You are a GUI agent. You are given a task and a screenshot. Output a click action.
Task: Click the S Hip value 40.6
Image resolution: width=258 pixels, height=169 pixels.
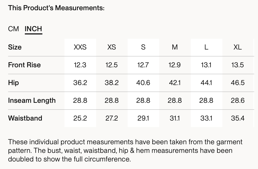143,83
